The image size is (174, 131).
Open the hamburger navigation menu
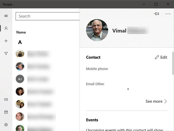pos(6,16)
